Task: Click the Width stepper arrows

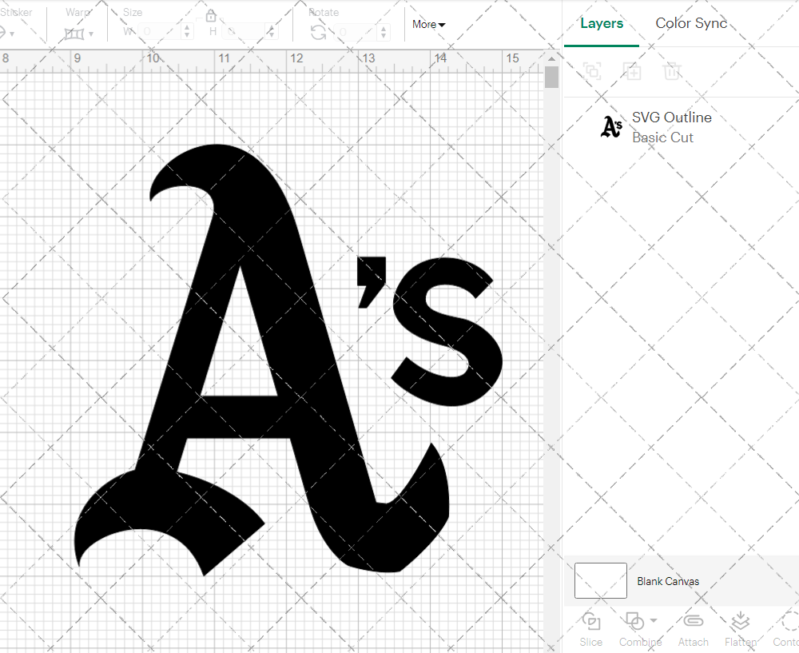Action: point(187,32)
